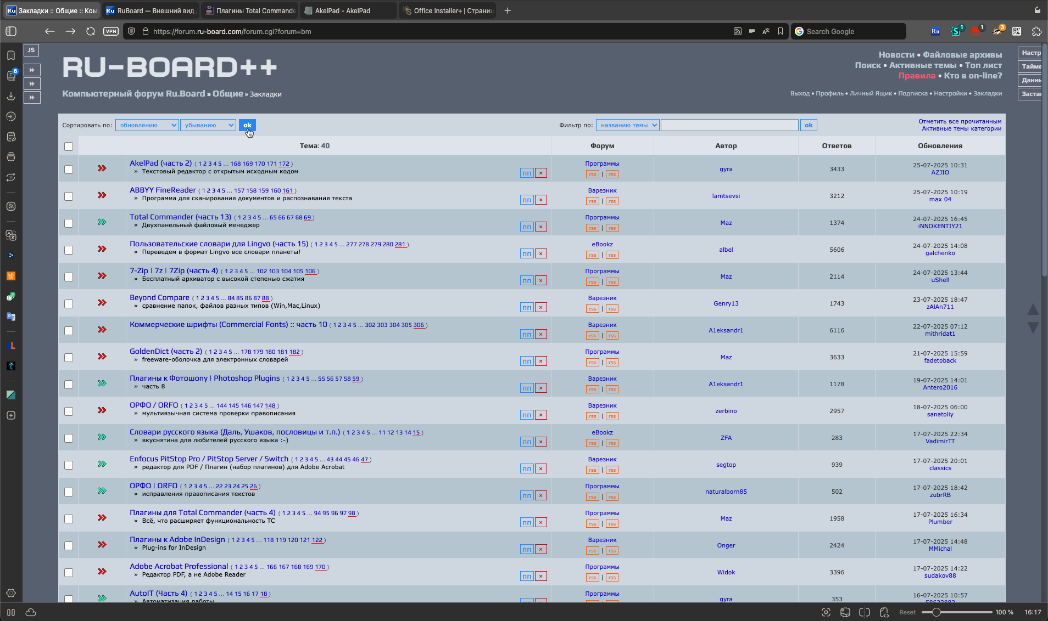Click the RSS feed icon in address bar
The width and height of the screenshot is (1048, 621).
tap(738, 31)
